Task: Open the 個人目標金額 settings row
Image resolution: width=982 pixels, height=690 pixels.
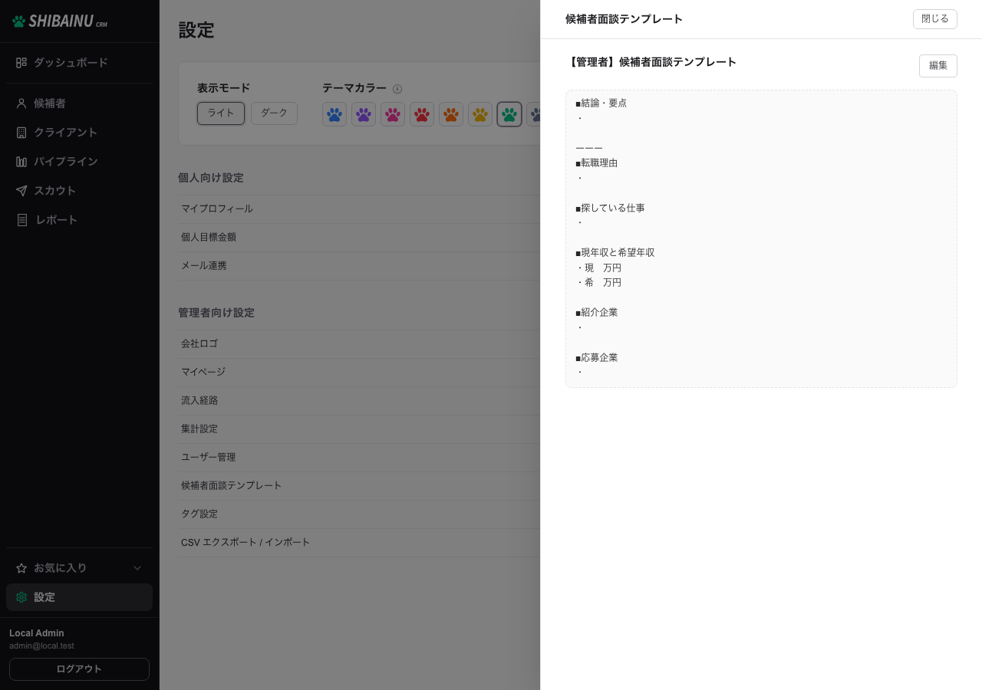Action: point(359,238)
